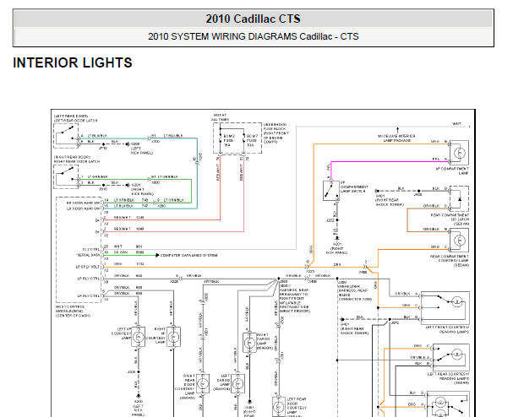Click the "UNDERHOOD FUSE BLOCK" label
The width and height of the screenshot is (513, 417).
(x=276, y=127)
